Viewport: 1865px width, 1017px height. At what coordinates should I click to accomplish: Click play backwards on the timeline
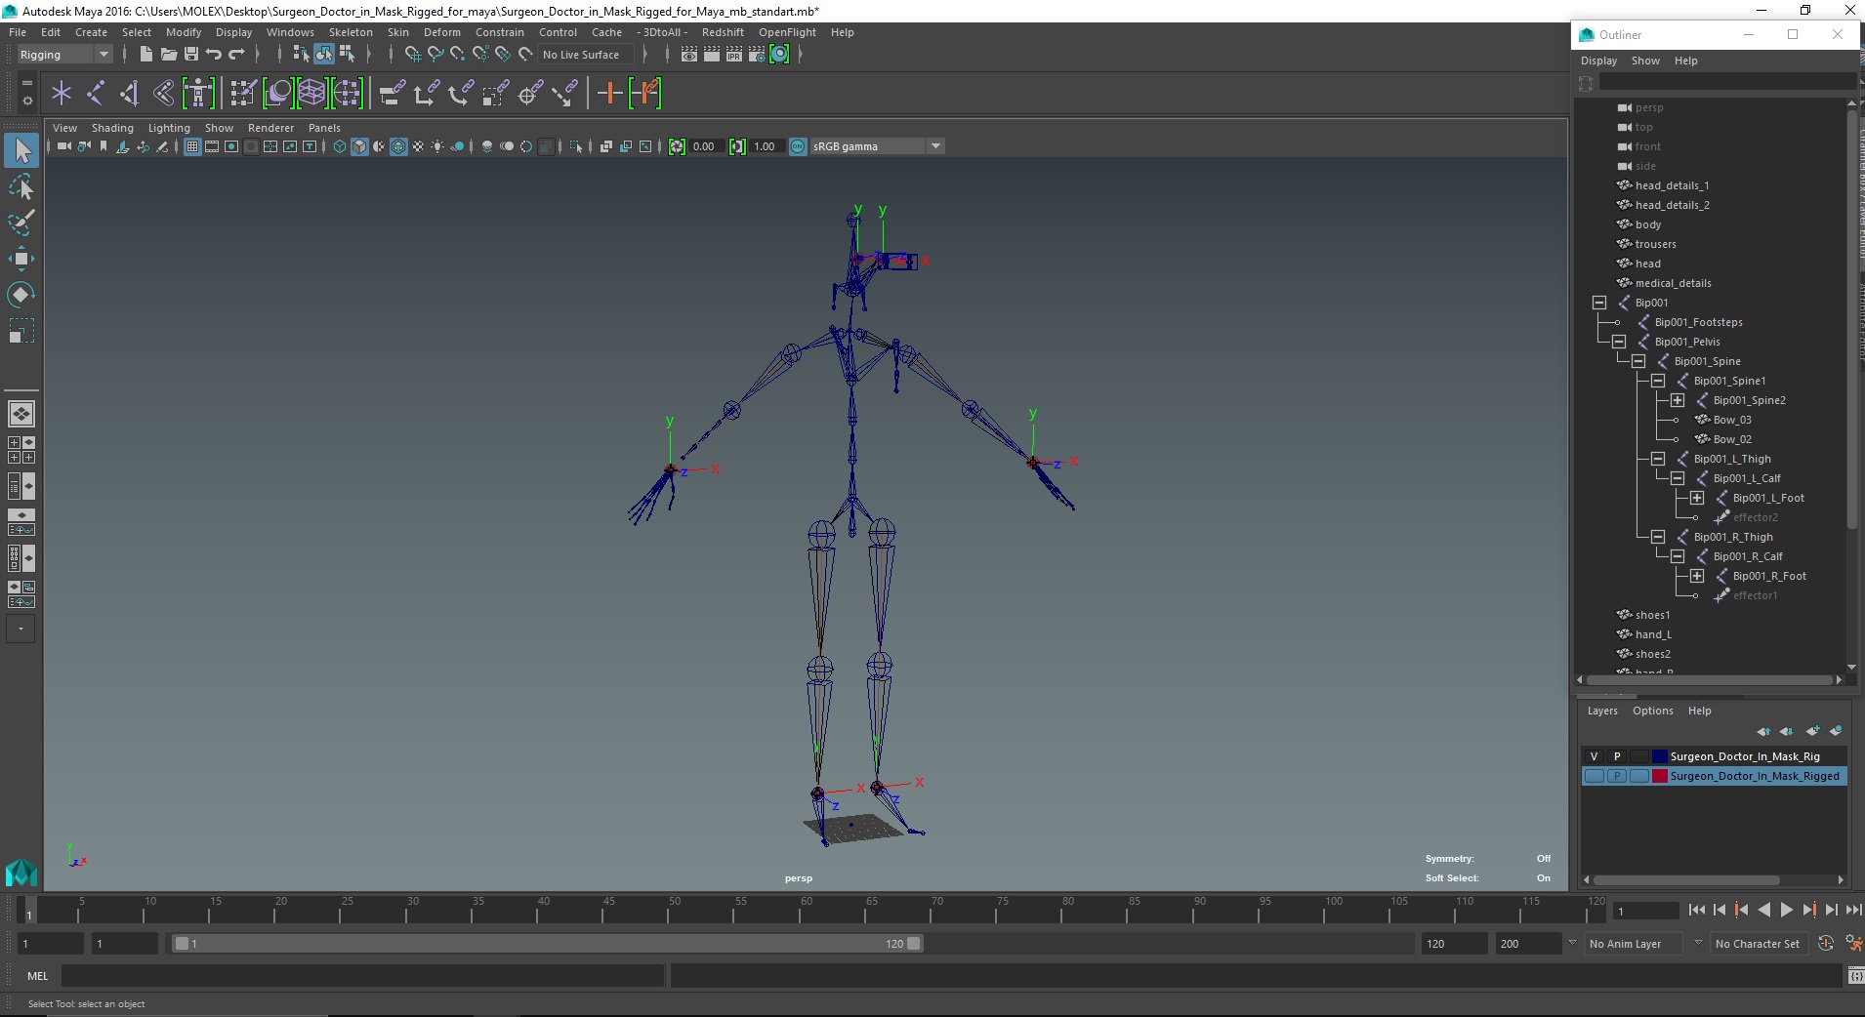coord(1763,910)
